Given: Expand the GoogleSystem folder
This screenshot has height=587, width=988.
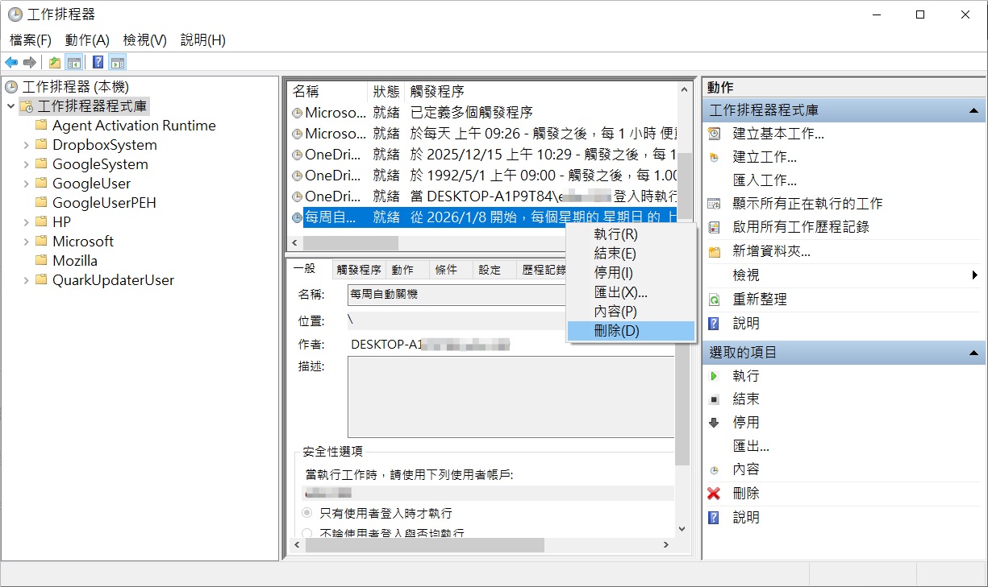Looking at the screenshot, I should tap(26, 164).
